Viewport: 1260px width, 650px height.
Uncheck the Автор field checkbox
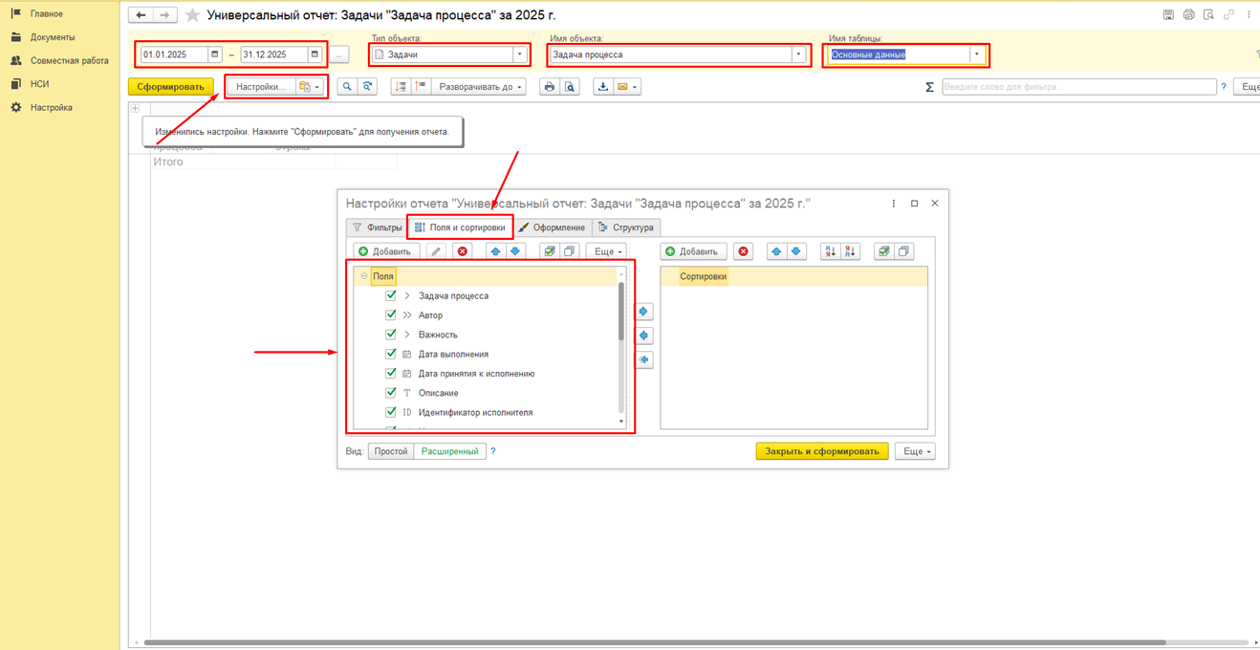(x=391, y=314)
